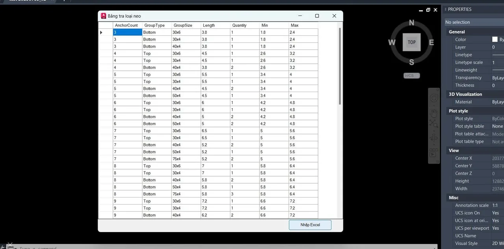Maximize the Bảng tra loại neo dialog
Viewport: 504px width, 249px height.
317,16
